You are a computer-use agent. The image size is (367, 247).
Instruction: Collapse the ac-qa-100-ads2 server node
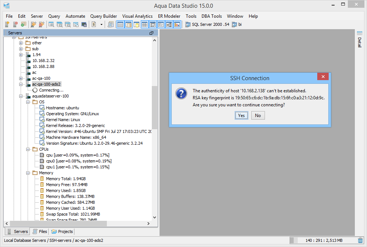[x=21, y=84]
